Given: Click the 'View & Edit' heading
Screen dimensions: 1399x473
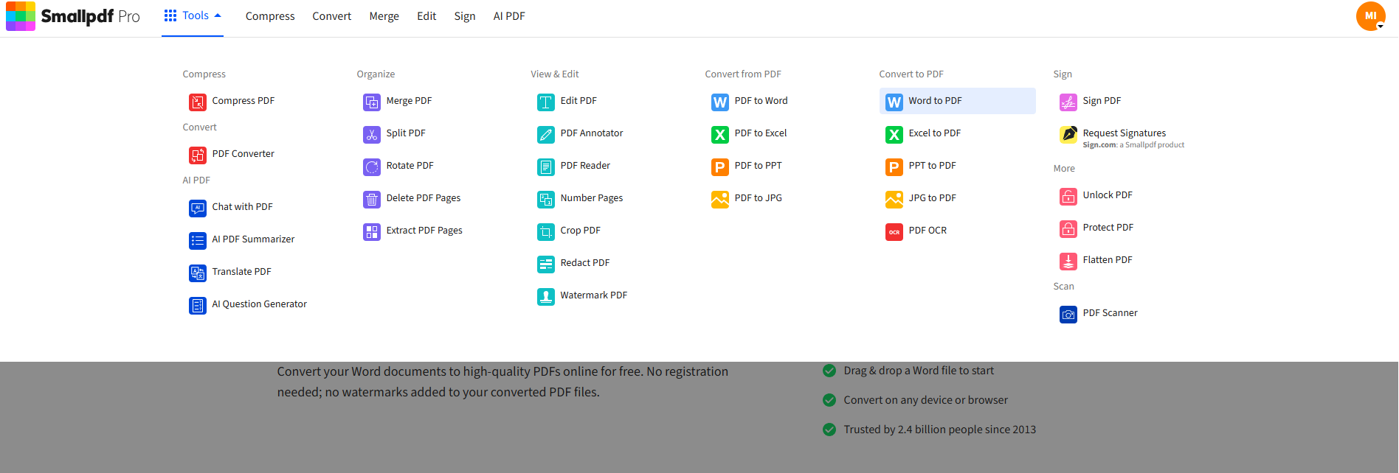Looking at the screenshot, I should tap(554, 74).
